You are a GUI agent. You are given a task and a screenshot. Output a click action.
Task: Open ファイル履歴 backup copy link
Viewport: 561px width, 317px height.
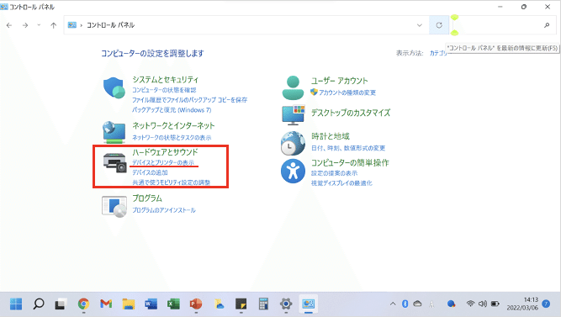pyautogui.click(x=189, y=100)
